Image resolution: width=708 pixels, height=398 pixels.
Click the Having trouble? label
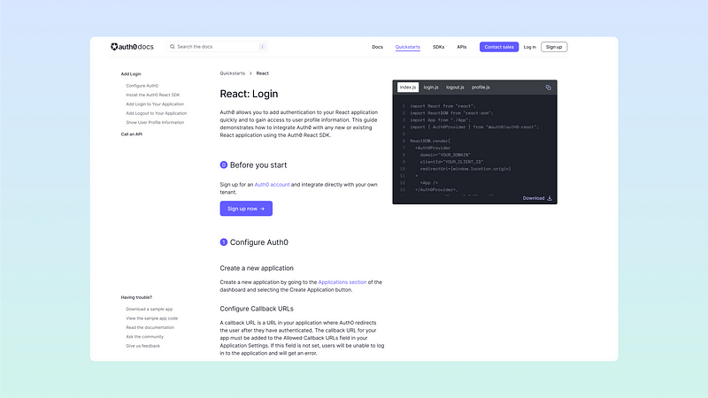click(x=136, y=297)
